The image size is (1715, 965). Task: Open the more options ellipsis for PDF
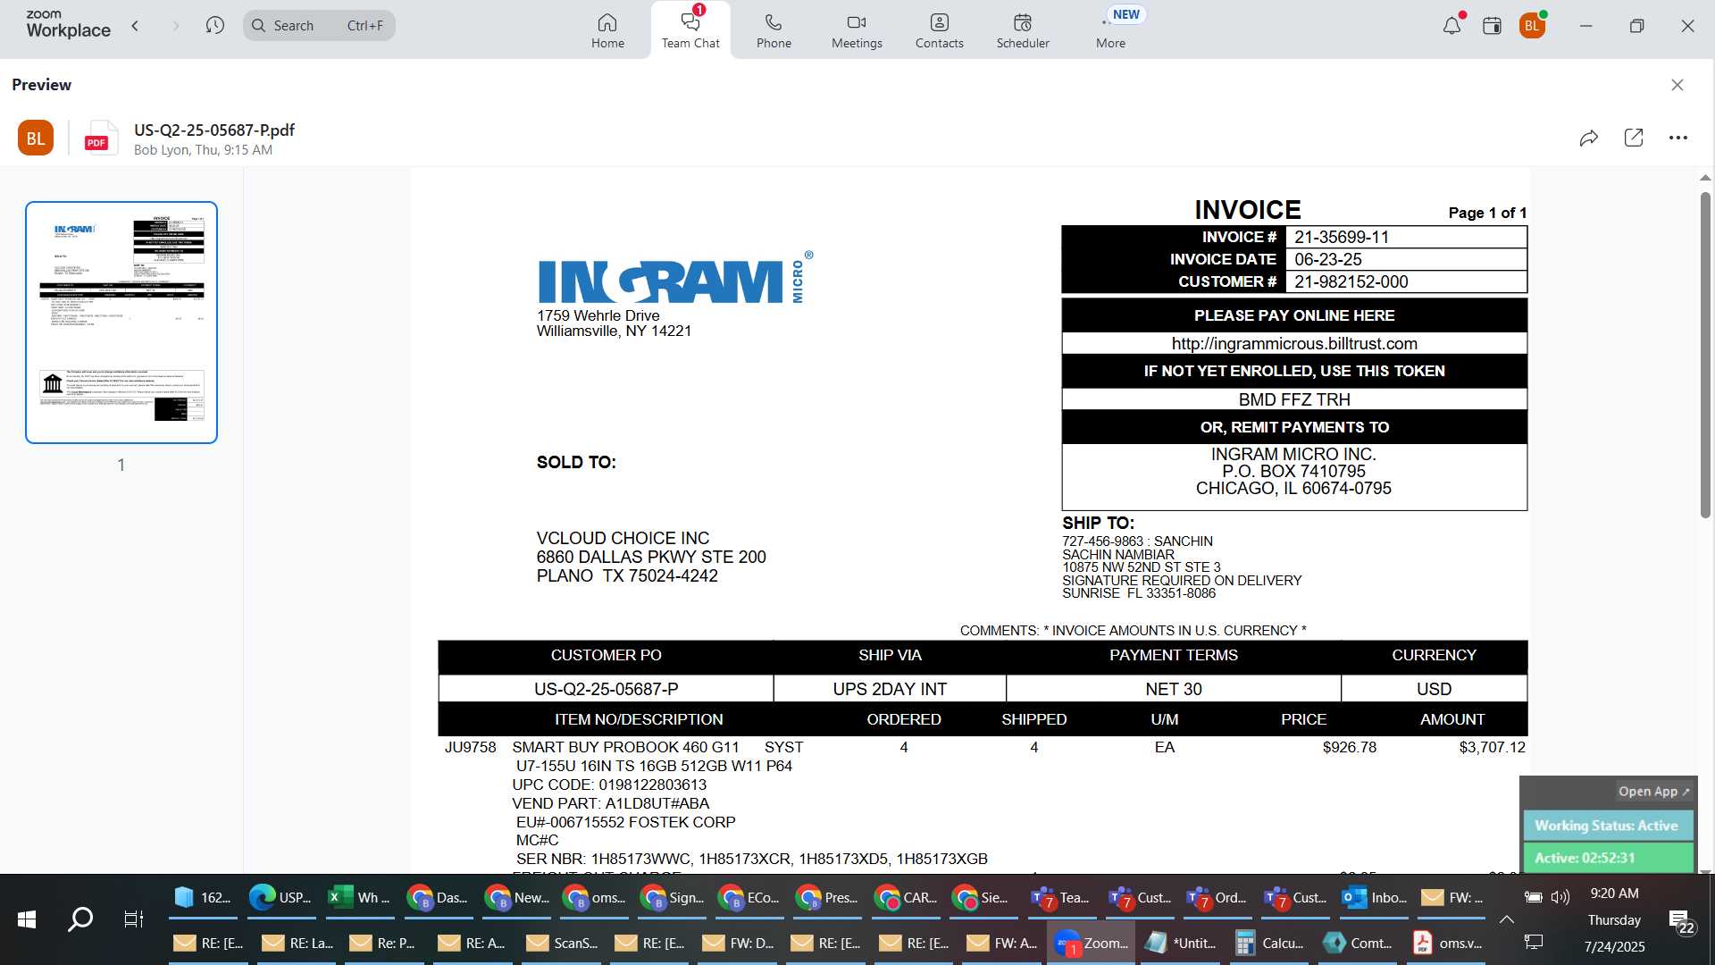1678,138
